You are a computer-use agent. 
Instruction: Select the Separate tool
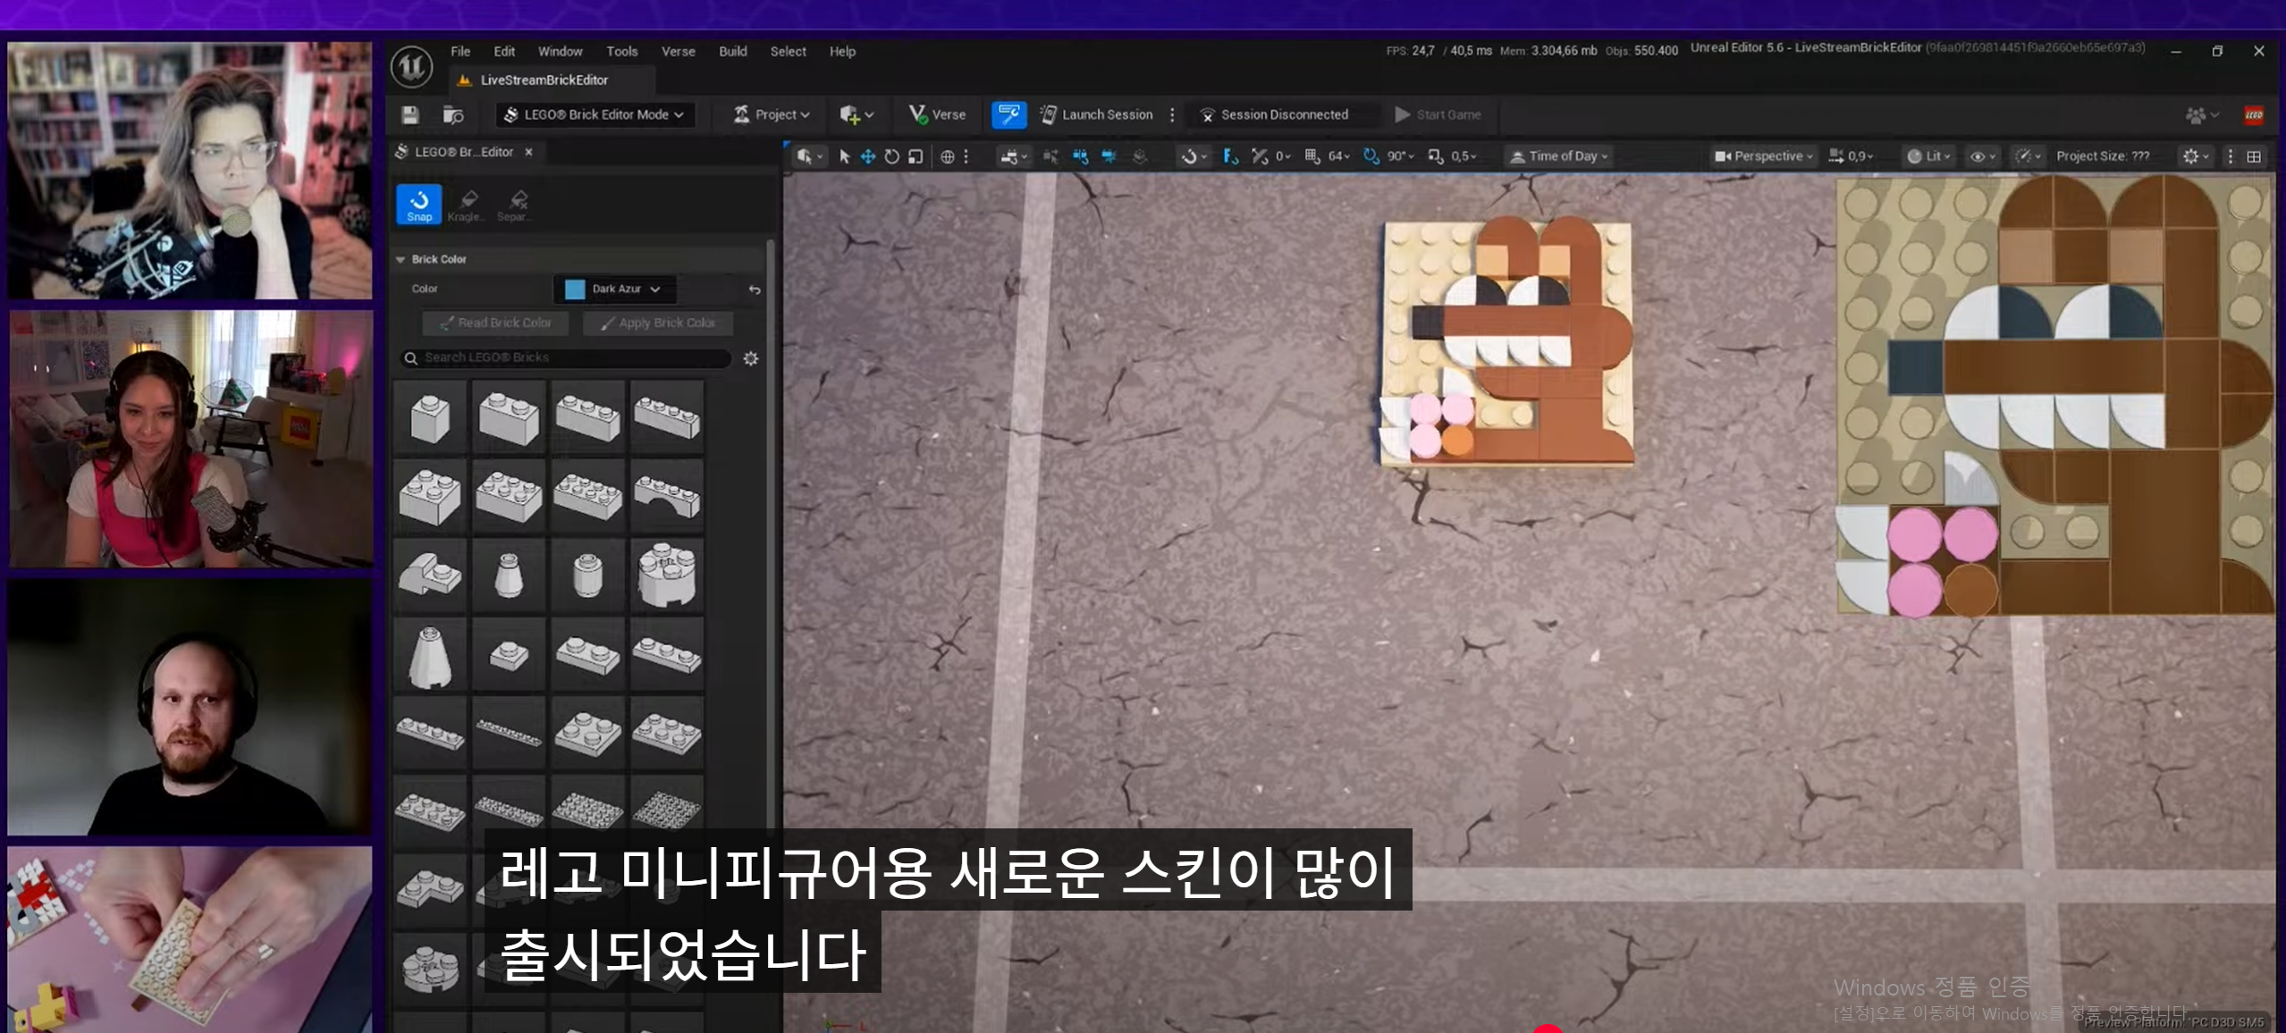516,204
